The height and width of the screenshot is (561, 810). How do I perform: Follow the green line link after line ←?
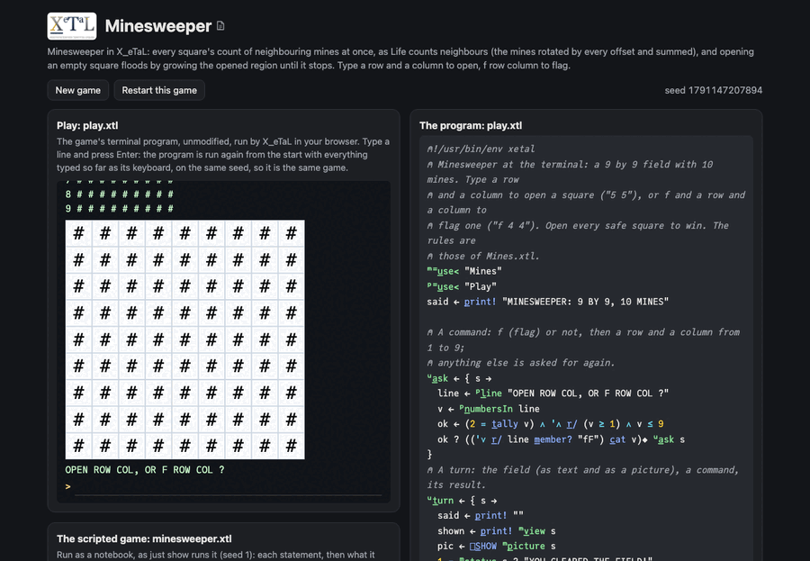coord(490,394)
